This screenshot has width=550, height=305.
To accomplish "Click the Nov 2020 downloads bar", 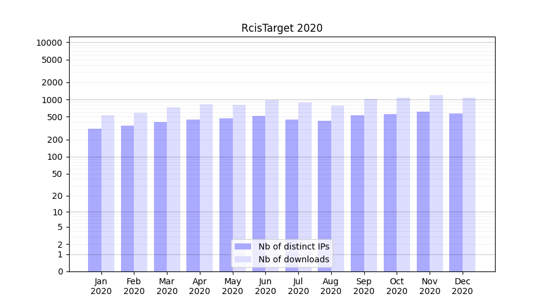I will (436, 183).
